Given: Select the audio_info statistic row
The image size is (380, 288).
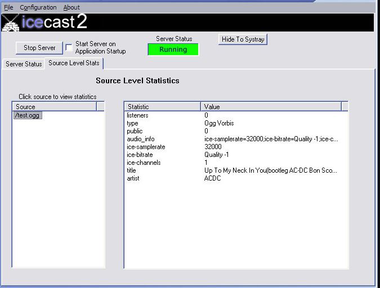Looking at the screenshot, I should tap(236, 139).
